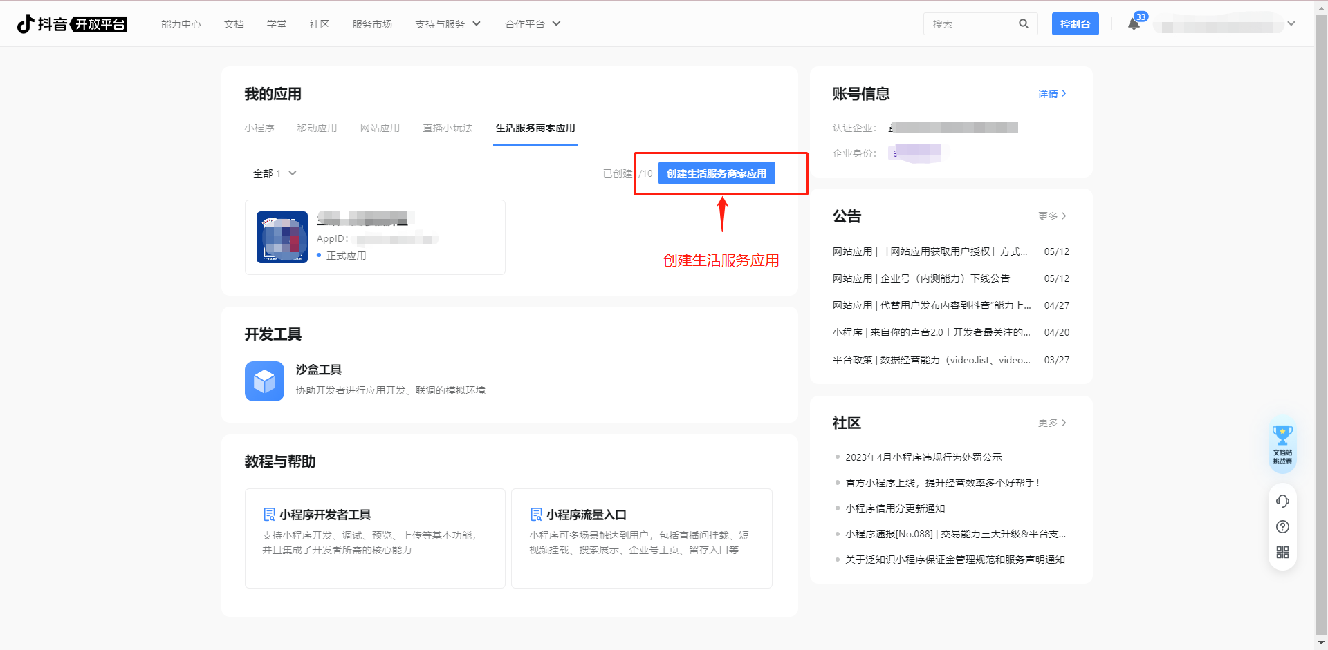
Task: Open 更多 in the 公告 section
Action: [1052, 216]
